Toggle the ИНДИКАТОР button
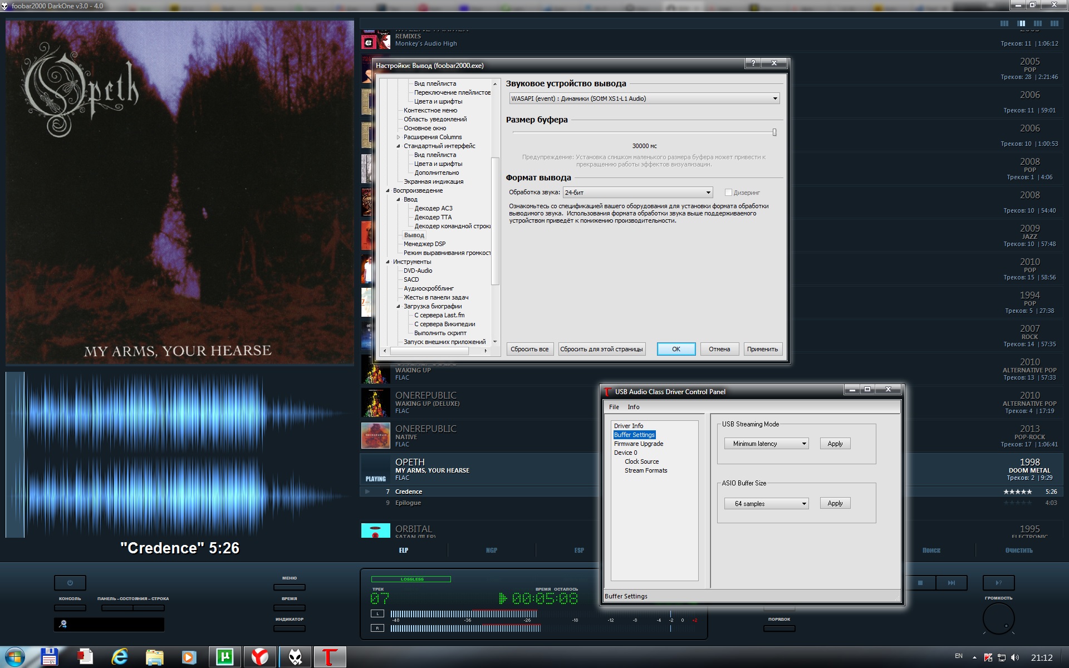 [x=290, y=628]
